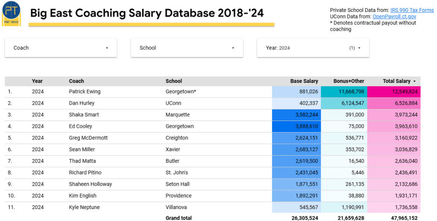Click the dashboard title heading
This screenshot has width=437, height=221.
coord(147,13)
